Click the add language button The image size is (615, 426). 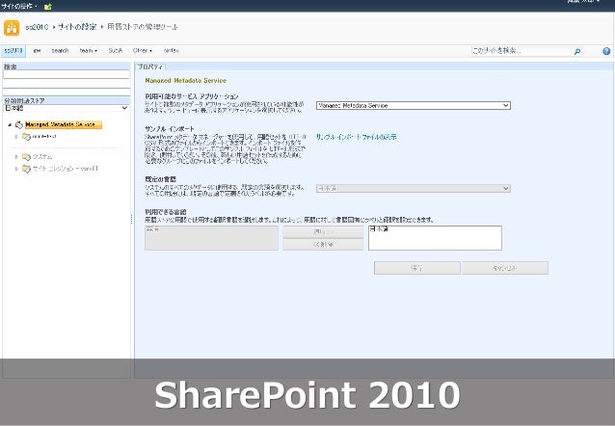pos(323,232)
